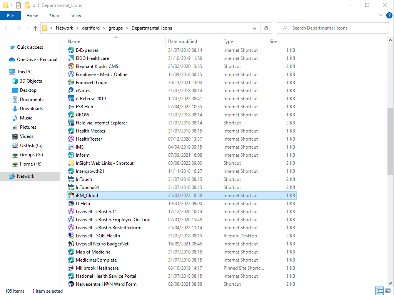The height and width of the screenshot is (295, 394).
Task: Click the Employee - Medic Online icon
Action: pyautogui.click(x=71, y=75)
